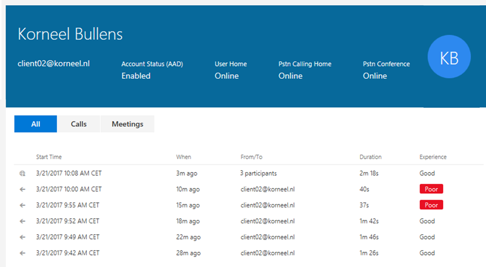Click the Poor badge on the 9:55 AM call

tap(431, 205)
